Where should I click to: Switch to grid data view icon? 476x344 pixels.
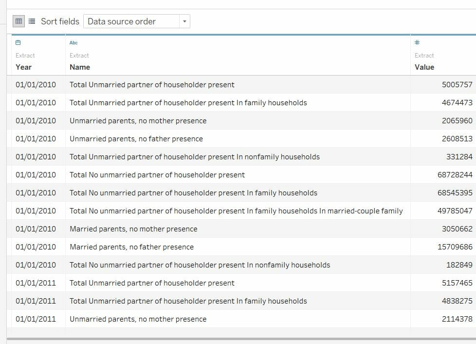pyautogui.click(x=18, y=21)
